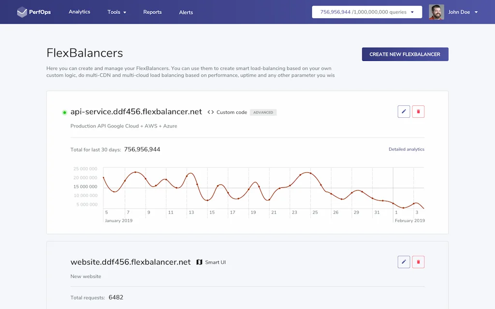Click John Doe's profile avatar
495x309 pixels.
click(436, 12)
